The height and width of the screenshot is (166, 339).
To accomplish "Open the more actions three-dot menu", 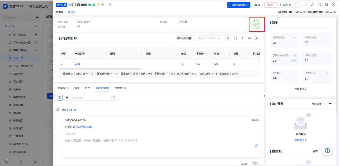I will (x=298, y=5).
